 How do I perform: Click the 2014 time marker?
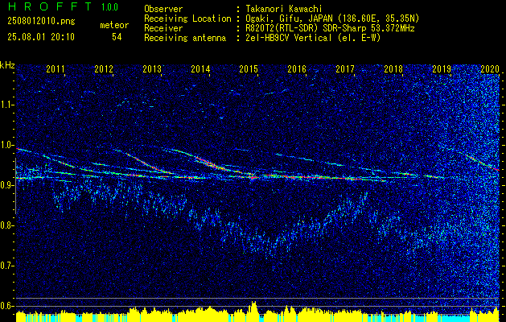(200, 68)
